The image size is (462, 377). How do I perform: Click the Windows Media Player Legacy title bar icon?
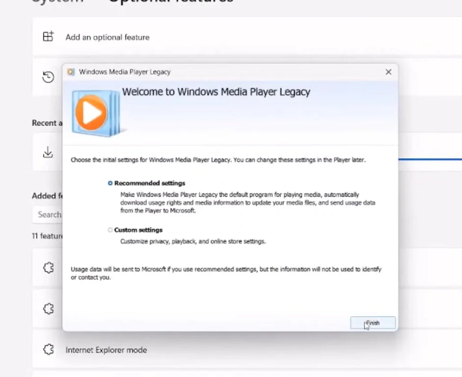(x=71, y=72)
